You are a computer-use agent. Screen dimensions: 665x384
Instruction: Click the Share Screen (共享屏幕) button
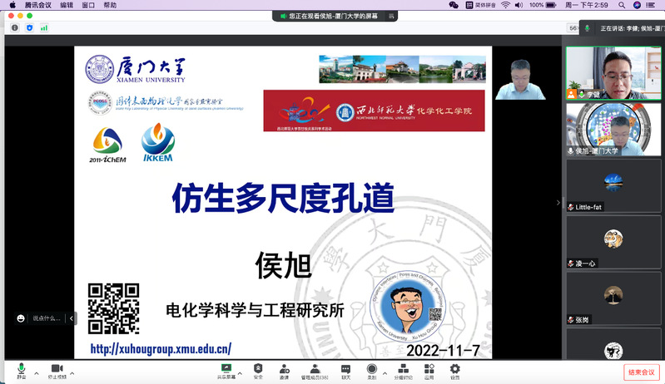click(225, 370)
